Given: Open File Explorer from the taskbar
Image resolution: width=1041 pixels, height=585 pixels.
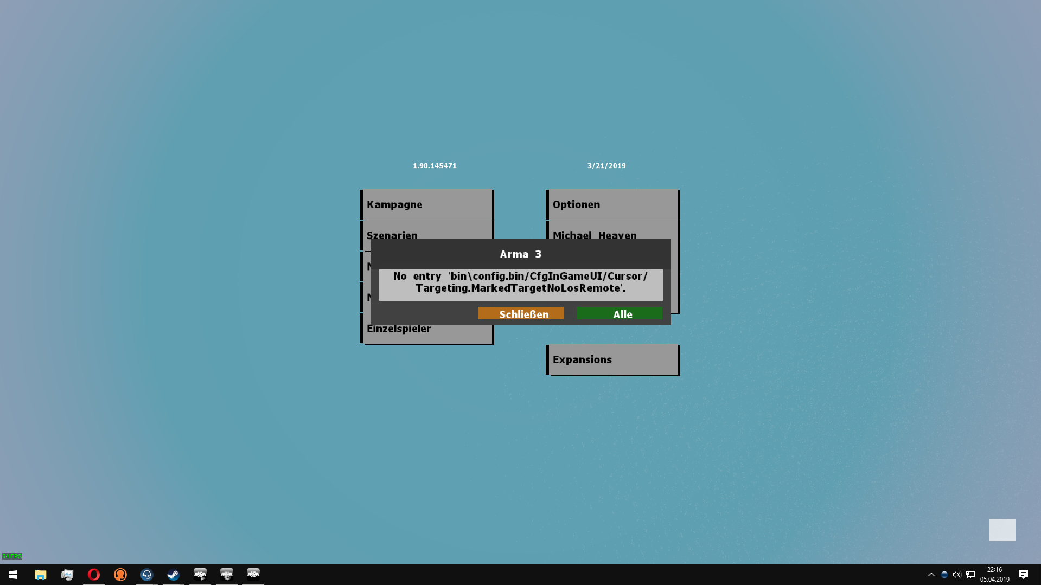Looking at the screenshot, I should tap(40, 575).
